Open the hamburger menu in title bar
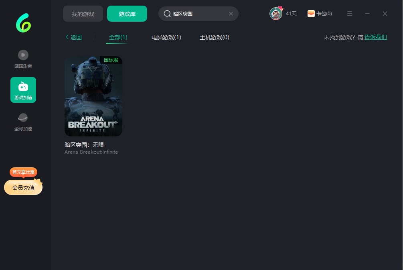Image resolution: width=403 pixels, height=270 pixels. tap(350, 14)
